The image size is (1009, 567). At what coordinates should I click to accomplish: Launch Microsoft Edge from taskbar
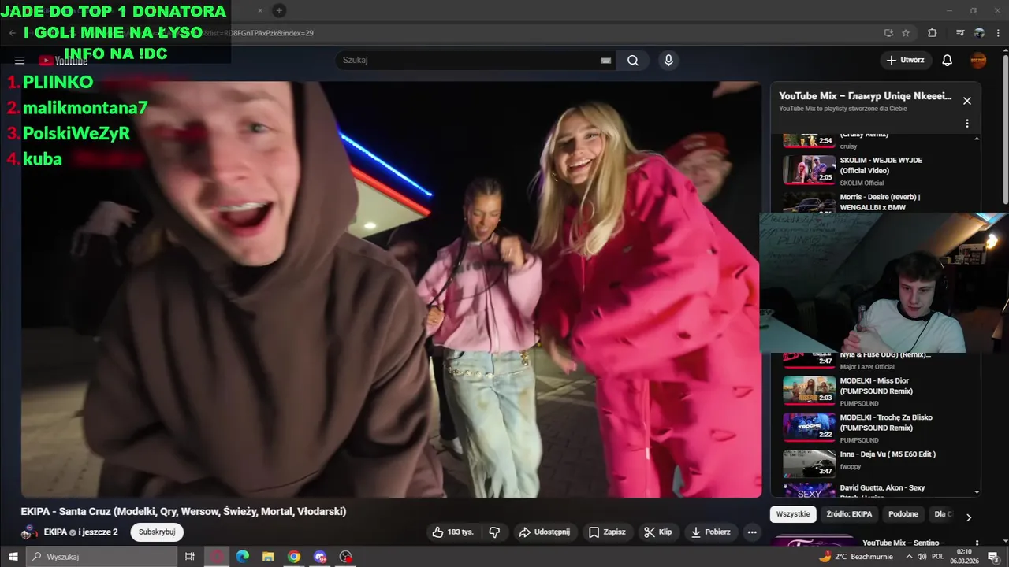(x=242, y=557)
